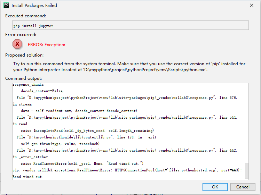261x195 pixels.
Task: Click the red error X icon
Action: 17,44
